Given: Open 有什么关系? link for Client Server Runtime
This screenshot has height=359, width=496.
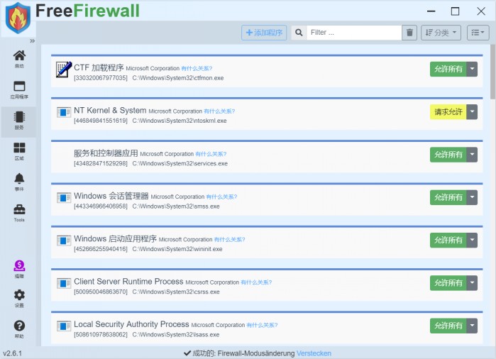Looking at the screenshot, I should (x=256, y=282).
